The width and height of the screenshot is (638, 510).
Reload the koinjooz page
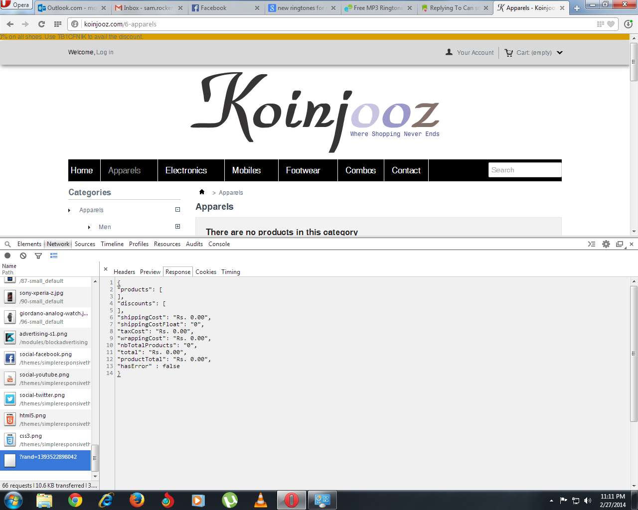41,24
